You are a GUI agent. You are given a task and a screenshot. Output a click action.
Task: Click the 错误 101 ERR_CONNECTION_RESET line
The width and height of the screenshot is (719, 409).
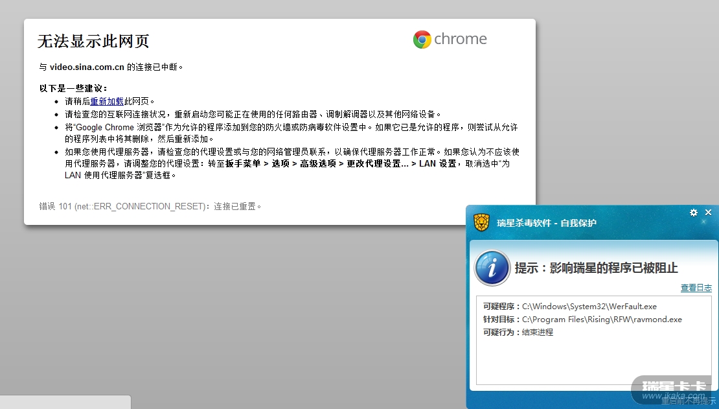pos(150,207)
